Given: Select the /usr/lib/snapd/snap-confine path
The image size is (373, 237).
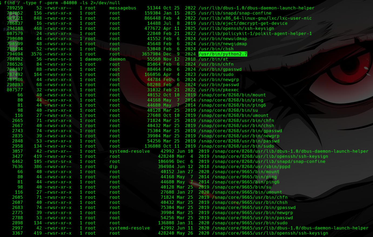Looking at the screenshot, I should [235, 13].
